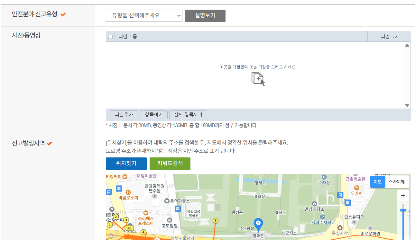Switch to the 스카이뷰 map view tab
This screenshot has height=240, width=415.
[x=397, y=182]
